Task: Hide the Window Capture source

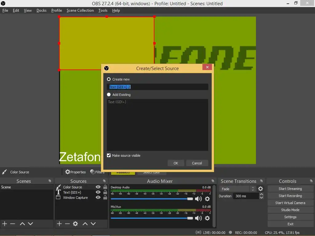Action: 98,197
